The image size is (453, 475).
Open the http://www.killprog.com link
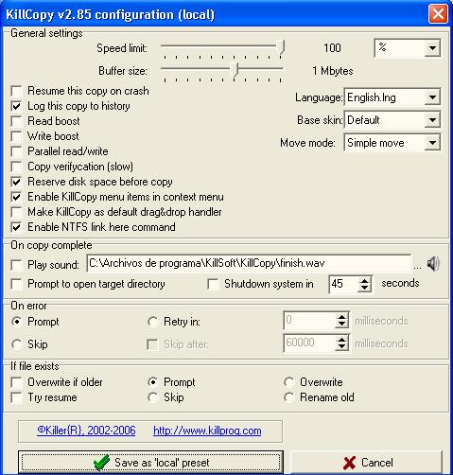coord(207,431)
